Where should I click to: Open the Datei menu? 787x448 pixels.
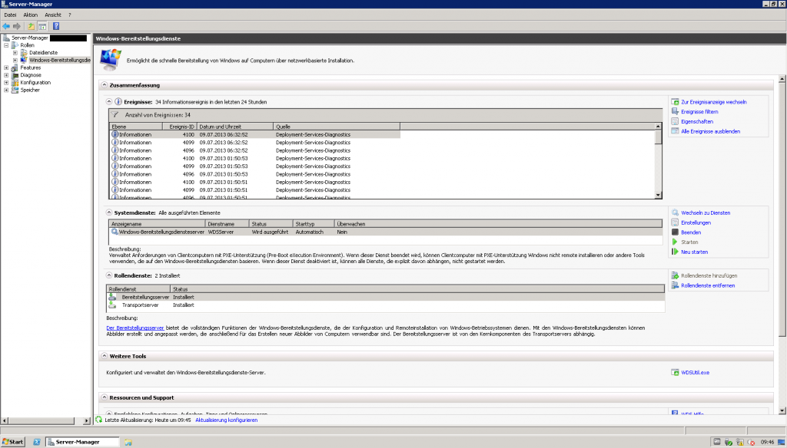[x=10, y=15]
